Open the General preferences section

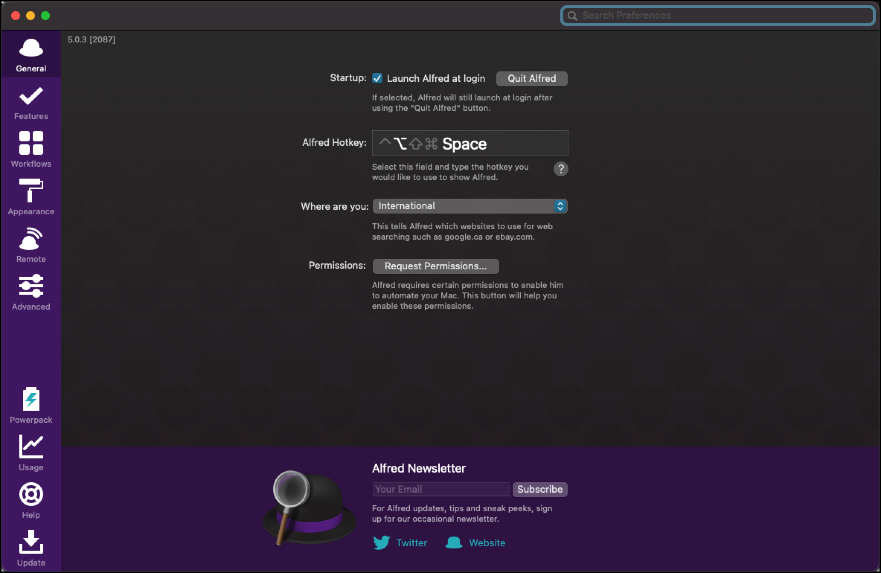pyautogui.click(x=31, y=54)
